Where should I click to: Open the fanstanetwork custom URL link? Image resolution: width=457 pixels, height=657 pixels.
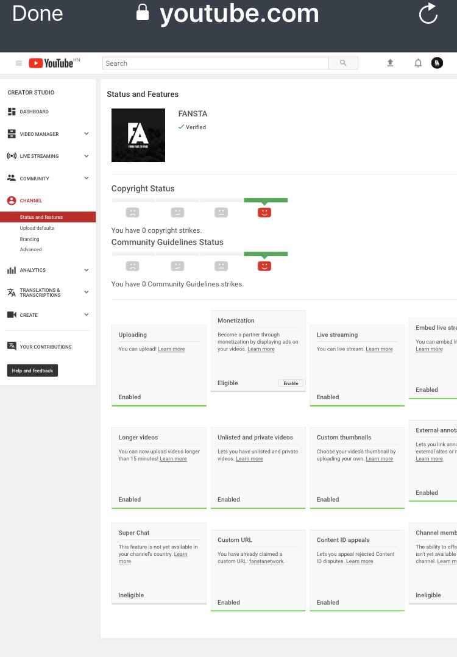pyautogui.click(x=266, y=561)
